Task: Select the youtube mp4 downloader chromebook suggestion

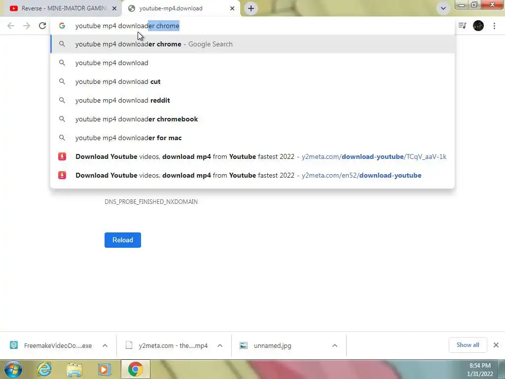Action: pos(252,119)
